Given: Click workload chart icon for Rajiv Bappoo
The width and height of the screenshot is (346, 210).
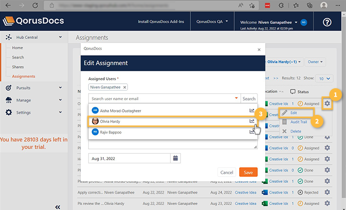Looking at the screenshot, I should pyautogui.click(x=252, y=132).
